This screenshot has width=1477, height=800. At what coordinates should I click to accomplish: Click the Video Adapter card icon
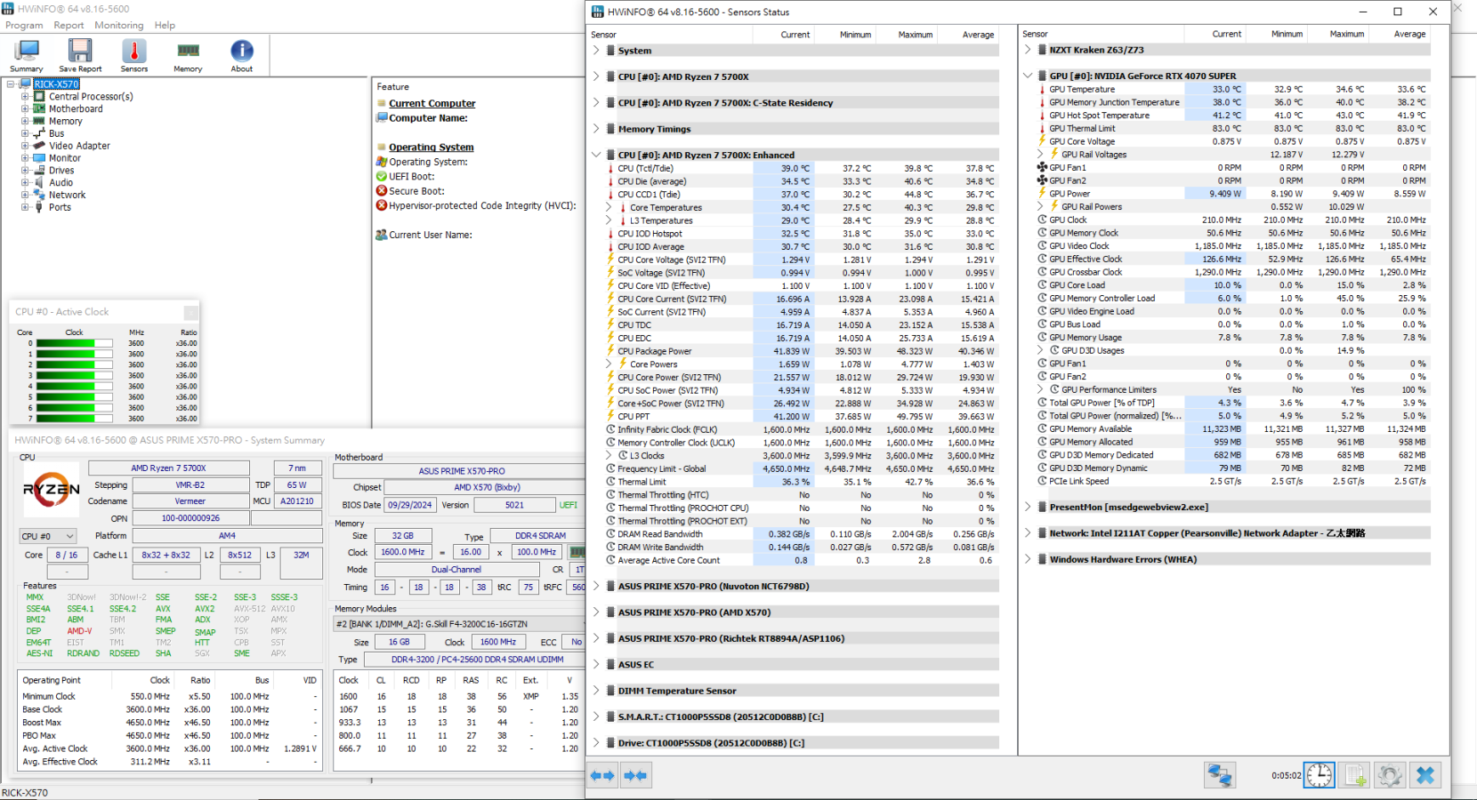click(x=39, y=145)
